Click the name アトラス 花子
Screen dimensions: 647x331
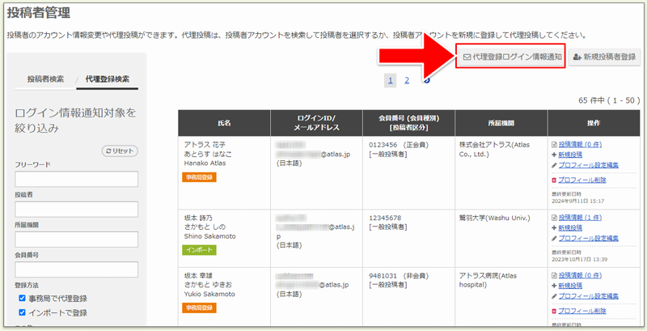click(x=205, y=145)
